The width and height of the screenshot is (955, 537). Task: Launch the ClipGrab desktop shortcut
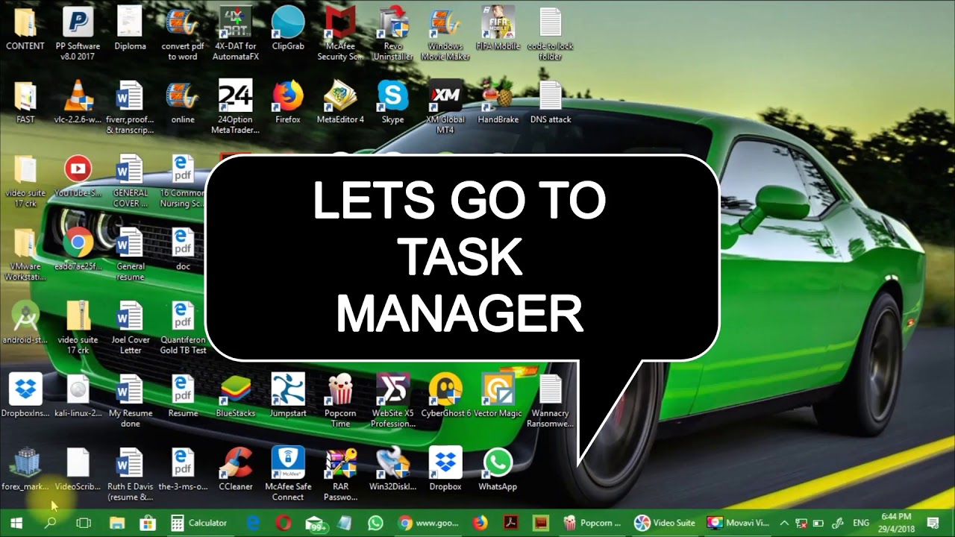(288, 29)
